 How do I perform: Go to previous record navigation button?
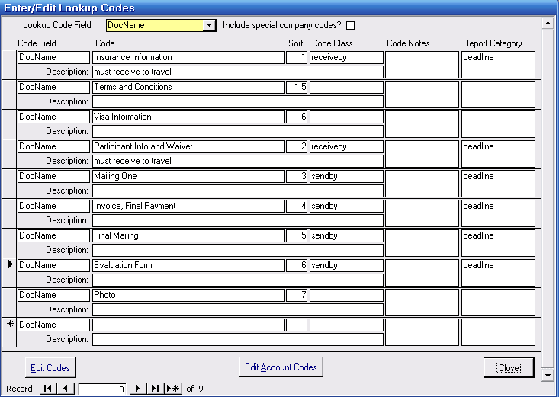click(x=66, y=389)
